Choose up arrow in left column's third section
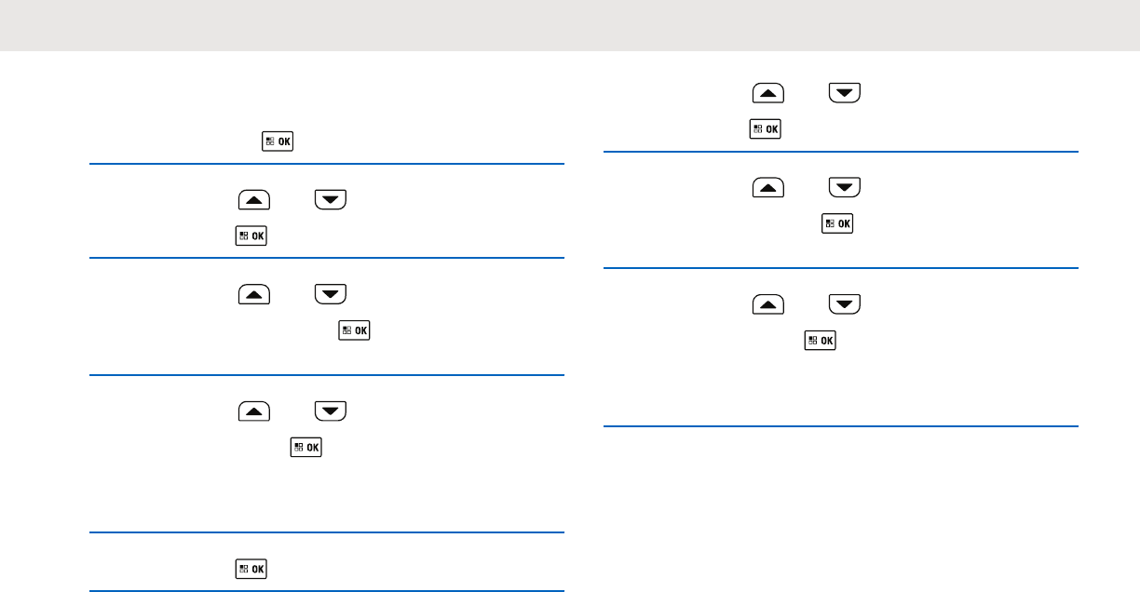 click(254, 294)
